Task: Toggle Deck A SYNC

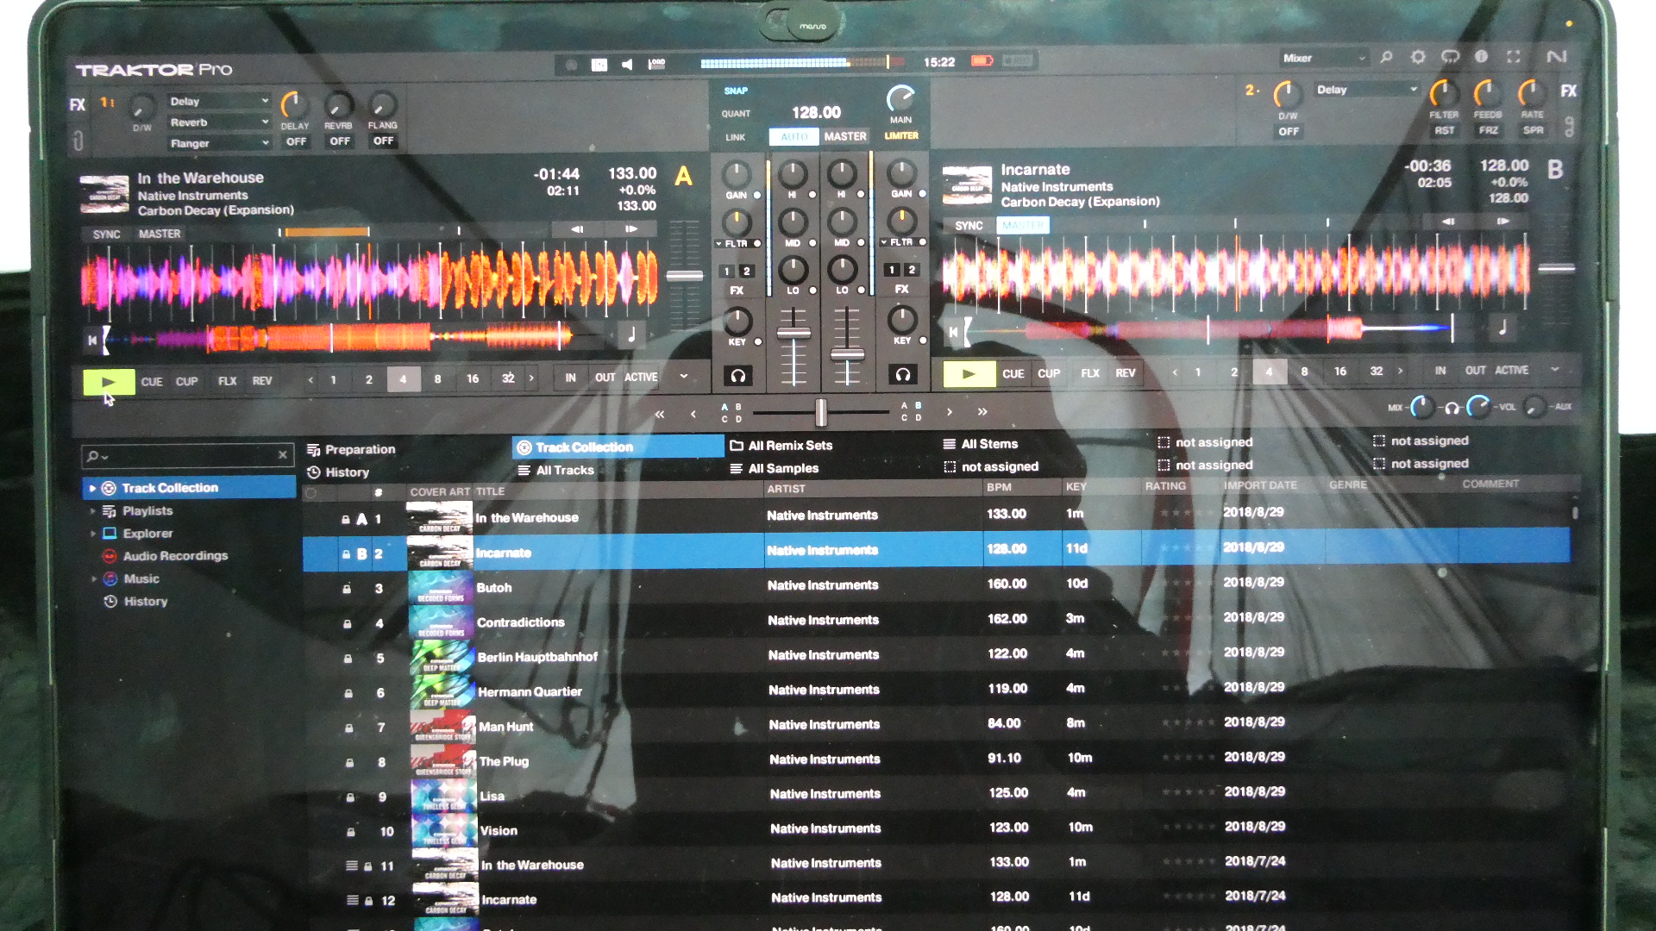Action: 107,234
